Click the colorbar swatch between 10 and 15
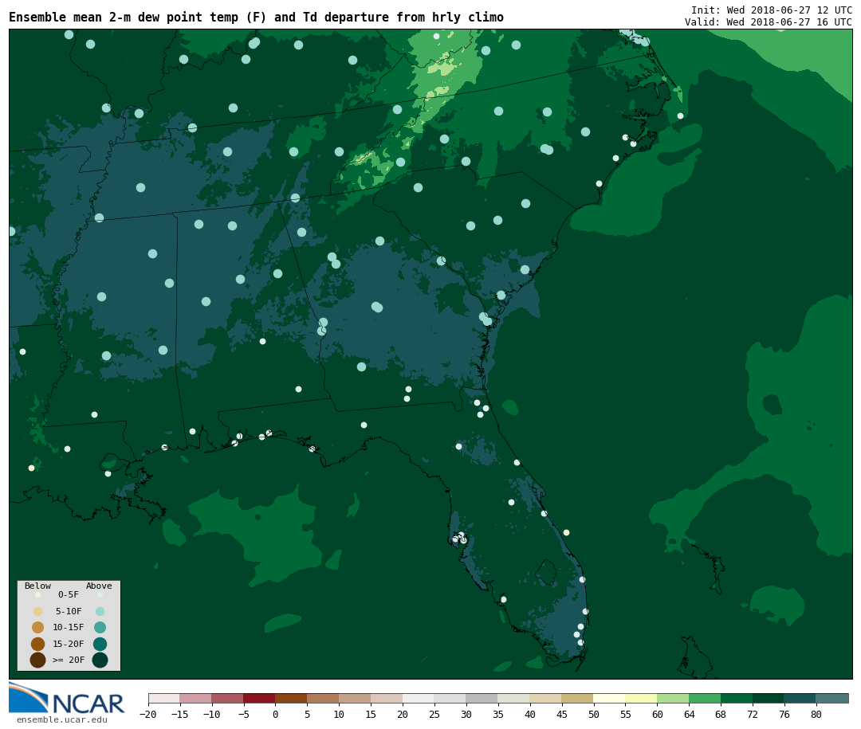Image resolution: width=861 pixels, height=729 pixels. coord(355,698)
